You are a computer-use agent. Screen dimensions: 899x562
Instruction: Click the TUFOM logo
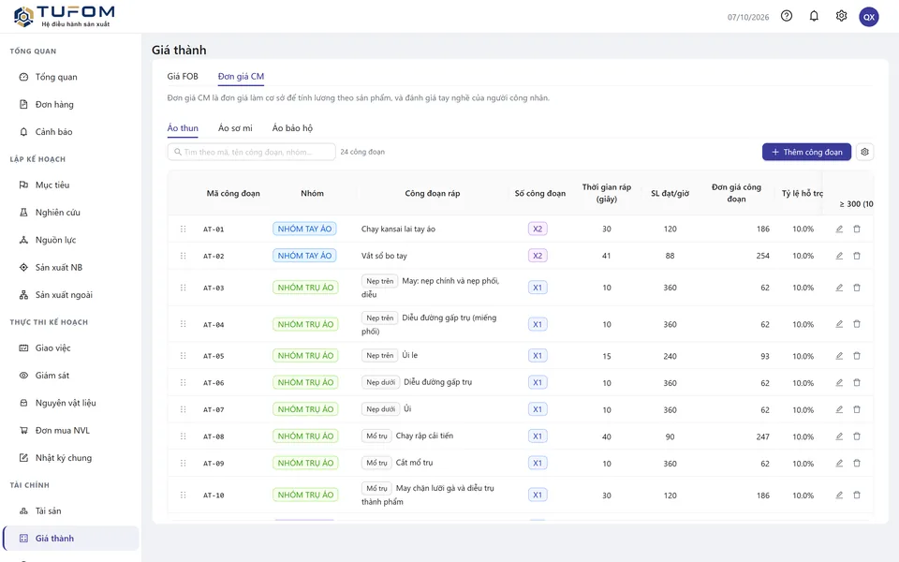click(64, 16)
